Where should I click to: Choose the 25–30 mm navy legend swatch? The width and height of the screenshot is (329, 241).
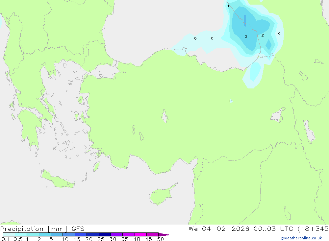tap(105, 234)
